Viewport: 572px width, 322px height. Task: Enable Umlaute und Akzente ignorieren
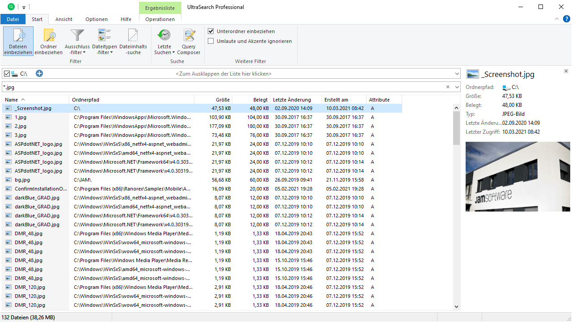click(x=211, y=41)
